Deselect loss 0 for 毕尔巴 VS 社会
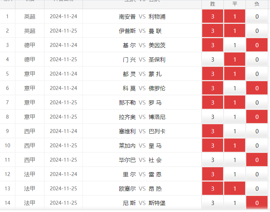Screen dimensions: 270x212 257,160
